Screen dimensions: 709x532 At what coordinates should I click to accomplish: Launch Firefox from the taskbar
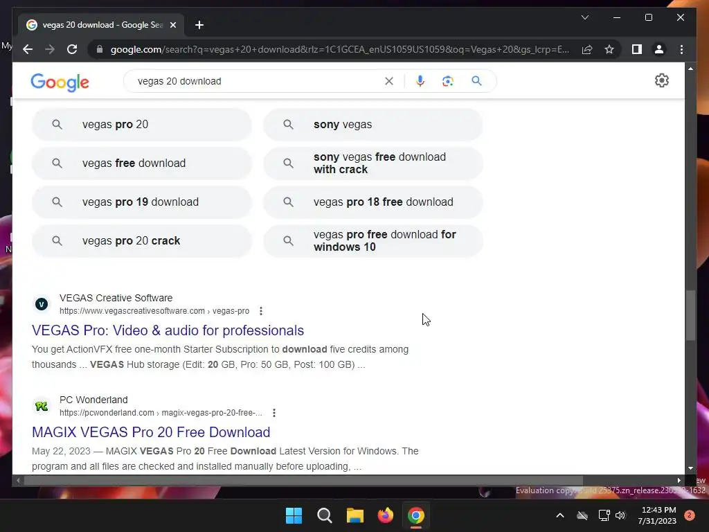(x=386, y=515)
